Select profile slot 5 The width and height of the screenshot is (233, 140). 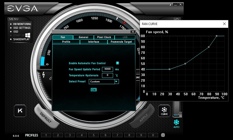click(x=93, y=135)
